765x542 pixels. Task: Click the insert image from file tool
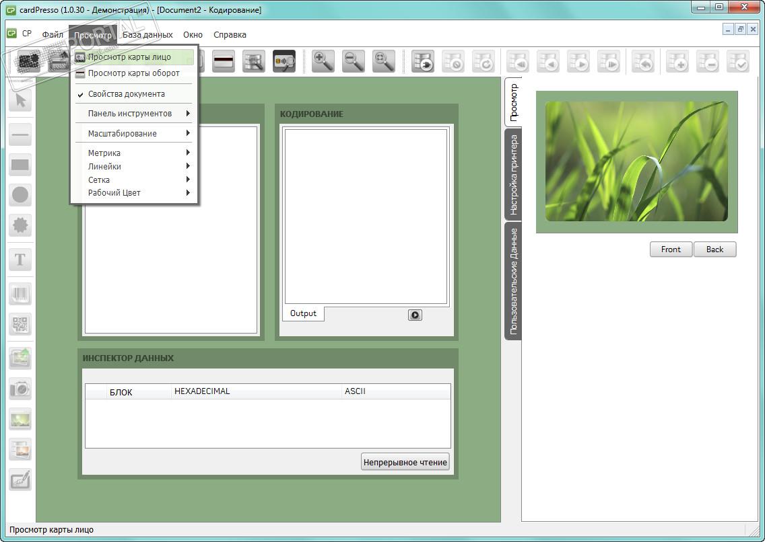pyautogui.click(x=20, y=358)
